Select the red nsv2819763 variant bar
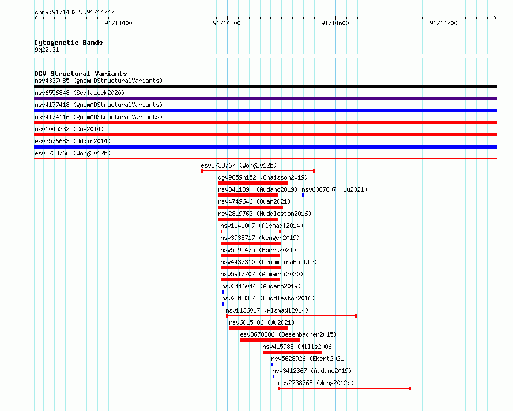 point(248,219)
